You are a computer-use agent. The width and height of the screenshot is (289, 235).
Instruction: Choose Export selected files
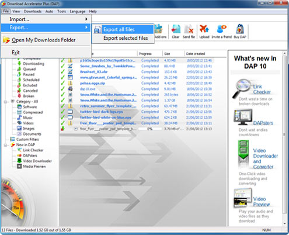pos(123,38)
